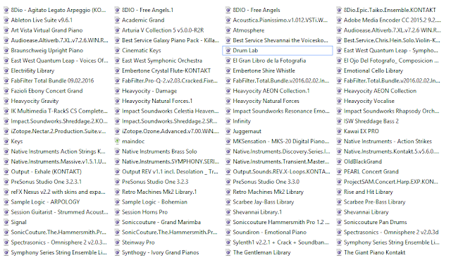Select reFX Nexus v2.2 with skins file
This screenshot has width=451, height=265.
point(58,192)
